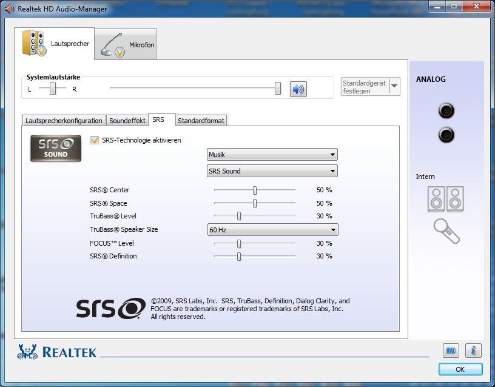Click the L/R balance slider handle

(x=53, y=89)
